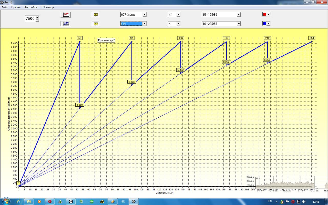Click the 'Красиво, да ?' annotation label
Viewport: 328px width, 205px height.
pyautogui.click(x=106, y=40)
